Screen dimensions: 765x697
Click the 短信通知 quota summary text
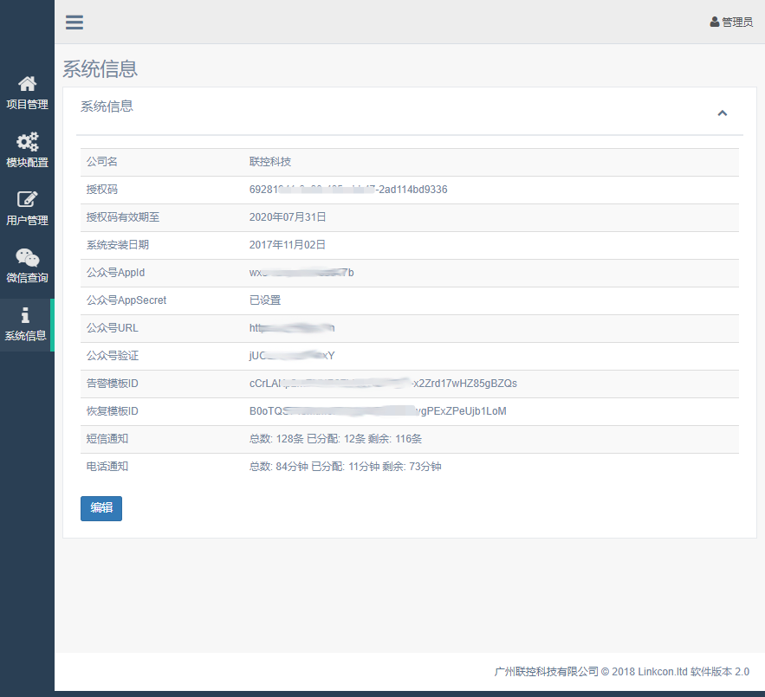pyautogui.click(x=335, y=439)
